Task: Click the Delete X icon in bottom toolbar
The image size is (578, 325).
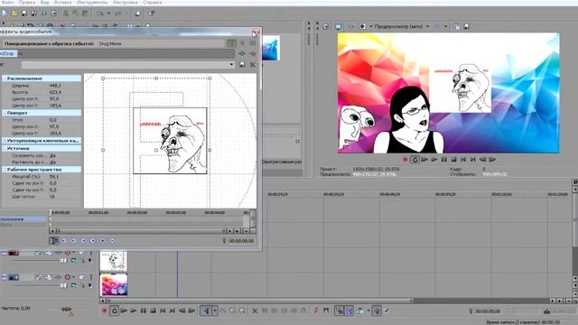Action: [255, 311]
